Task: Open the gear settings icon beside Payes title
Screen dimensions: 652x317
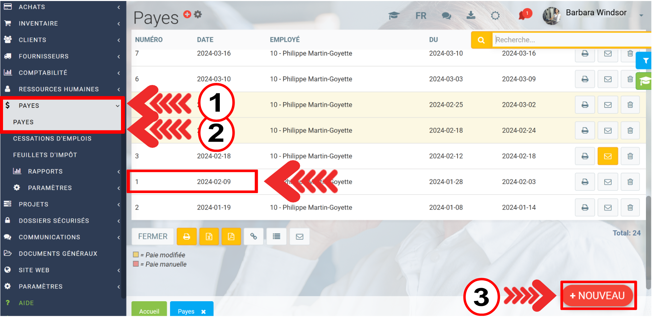Action: (x=198, y=14)
